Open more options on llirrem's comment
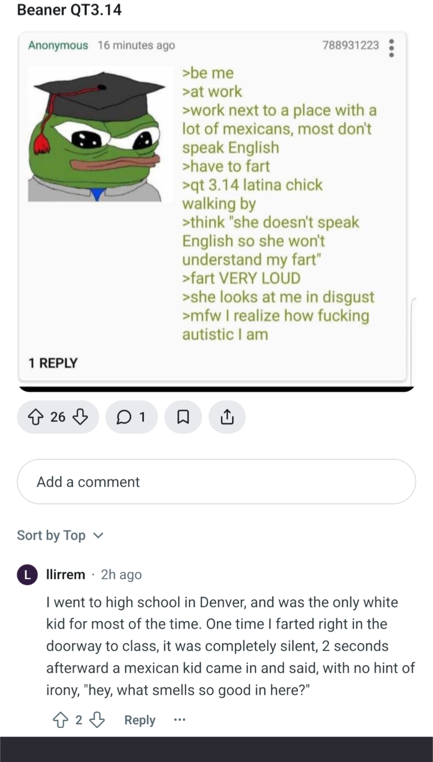 click(179, 720)
